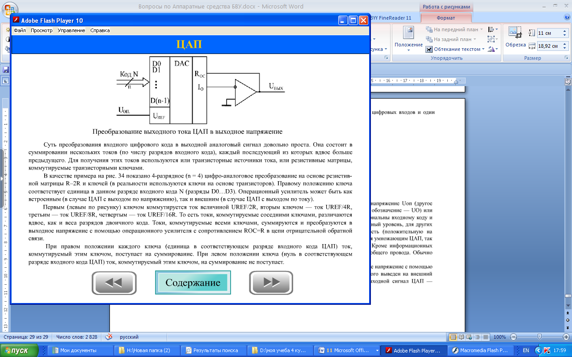
Task: Switch to Web Layout view icon
Action: pos(469,337)
